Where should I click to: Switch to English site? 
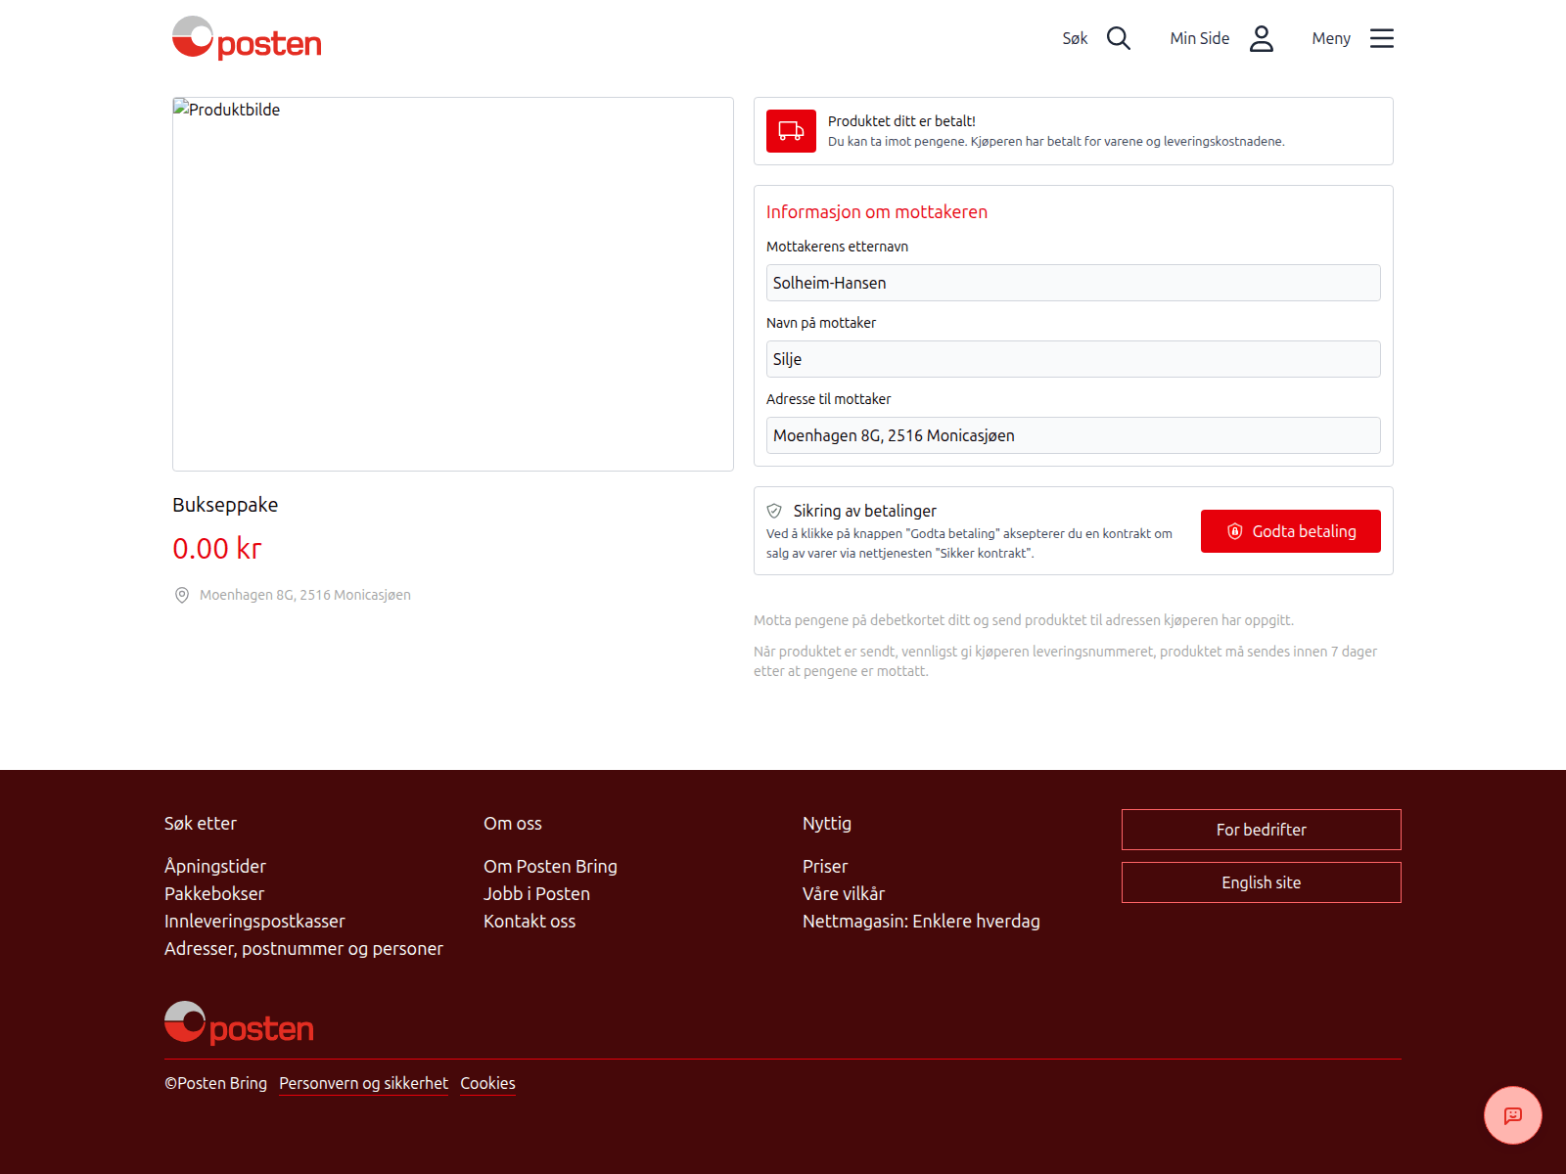[1262, 882]
